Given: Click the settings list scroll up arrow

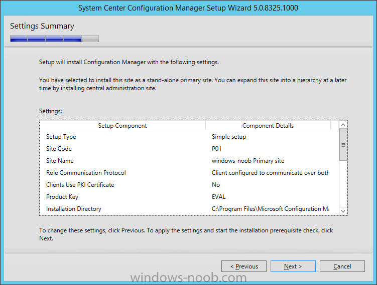Looking at the screenshot, I should click(343, 125).
